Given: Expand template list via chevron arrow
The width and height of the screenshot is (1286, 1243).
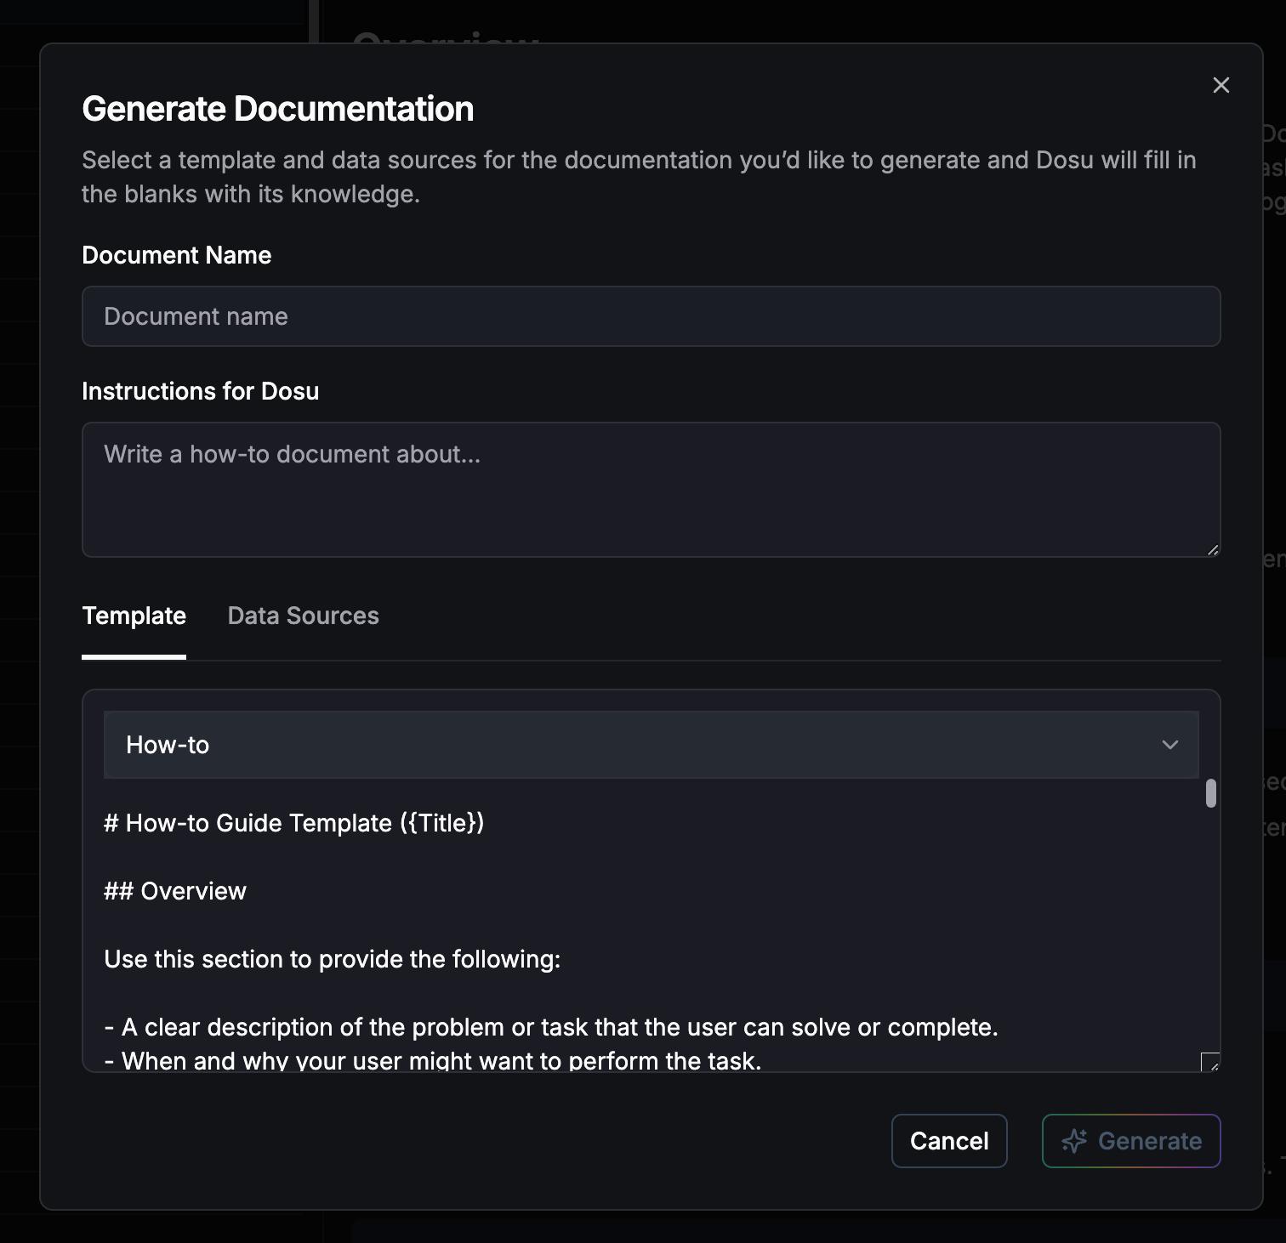Looking at the screenshot, I should [x=1170, y=745].
